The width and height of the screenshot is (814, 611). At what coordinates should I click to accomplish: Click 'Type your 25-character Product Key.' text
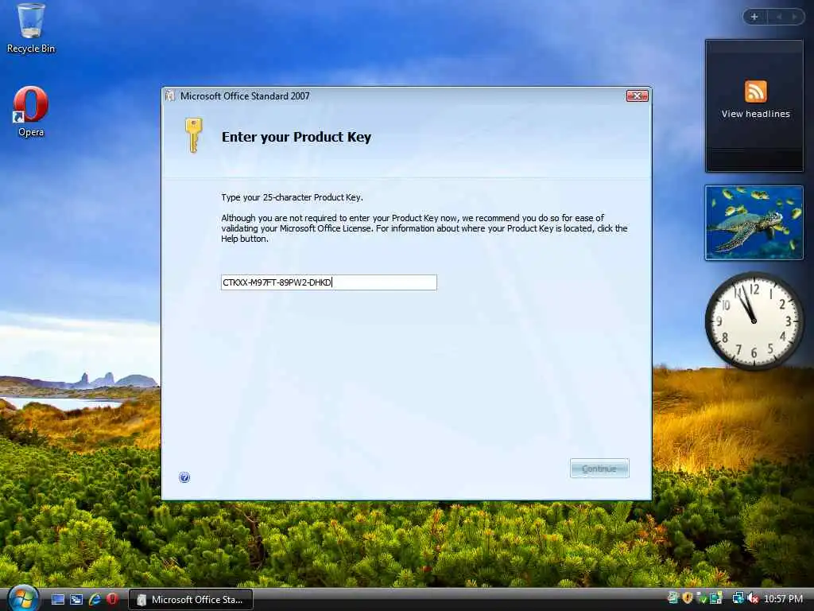[292, 197]
